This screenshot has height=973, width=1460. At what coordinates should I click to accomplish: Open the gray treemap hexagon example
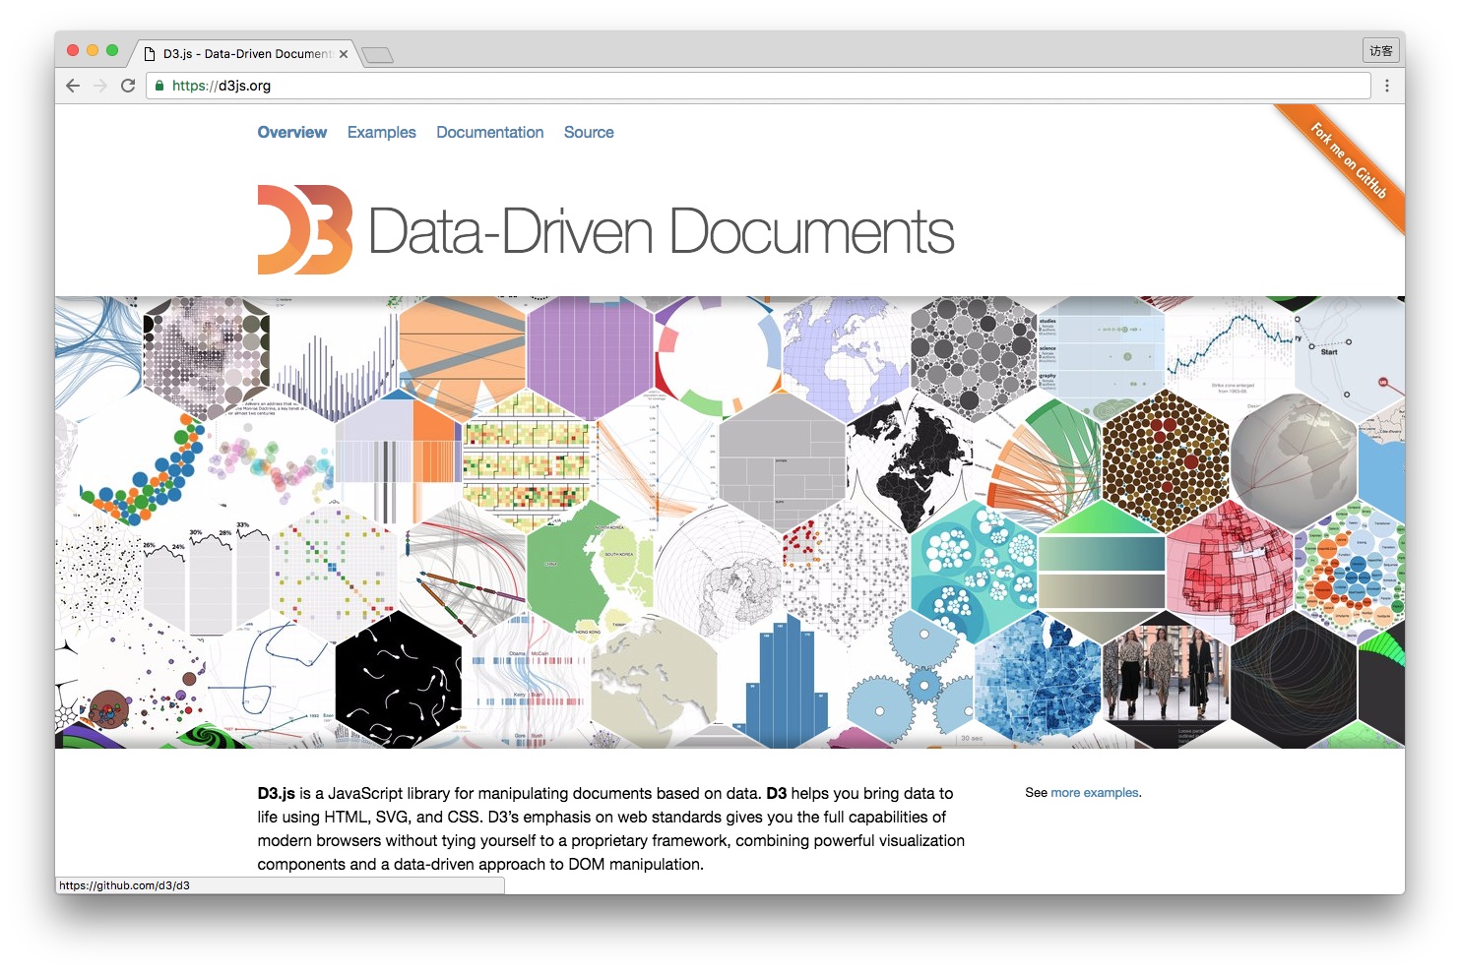coord(783,462)
